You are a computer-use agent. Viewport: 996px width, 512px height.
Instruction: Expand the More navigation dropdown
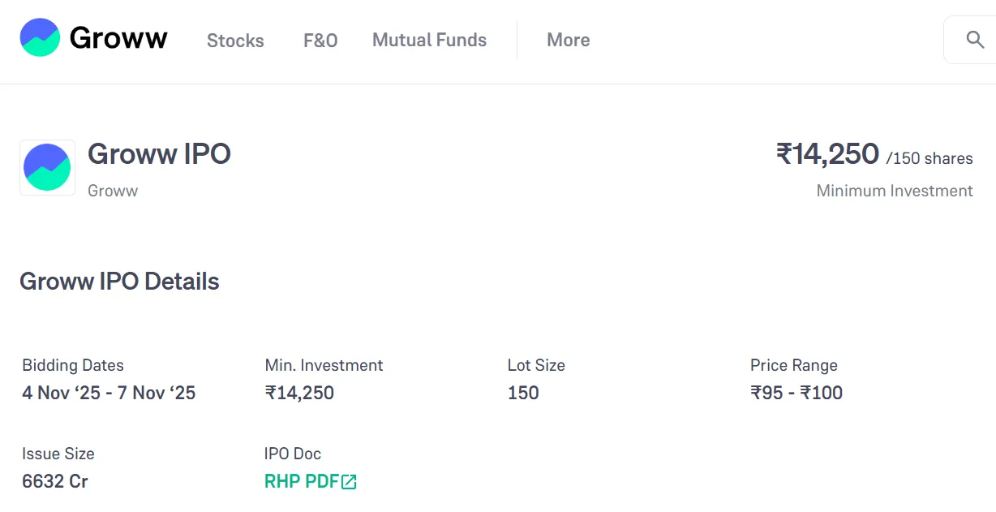568,40
